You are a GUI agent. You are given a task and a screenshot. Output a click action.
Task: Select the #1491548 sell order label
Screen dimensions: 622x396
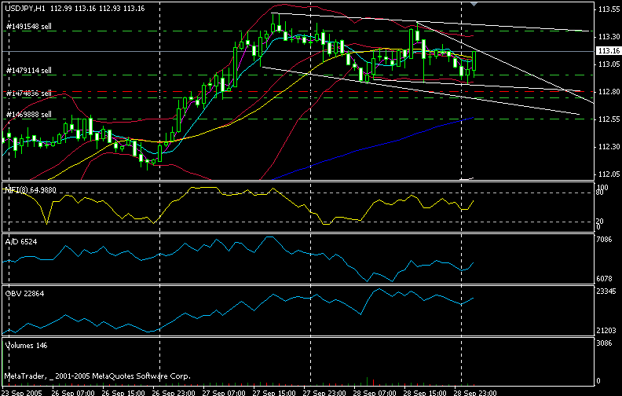click(x=29, y=27)
